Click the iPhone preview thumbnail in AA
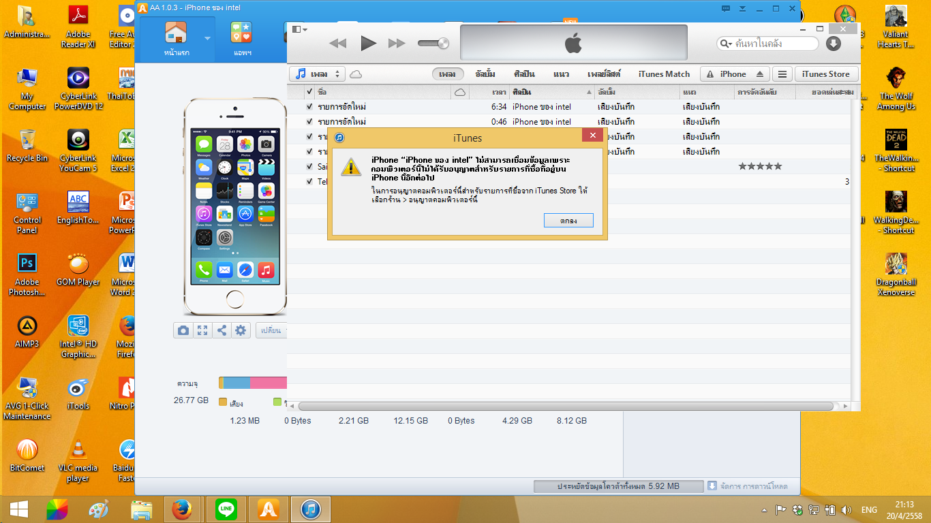The height and width of the screenshot is (523, 931). 234,206
